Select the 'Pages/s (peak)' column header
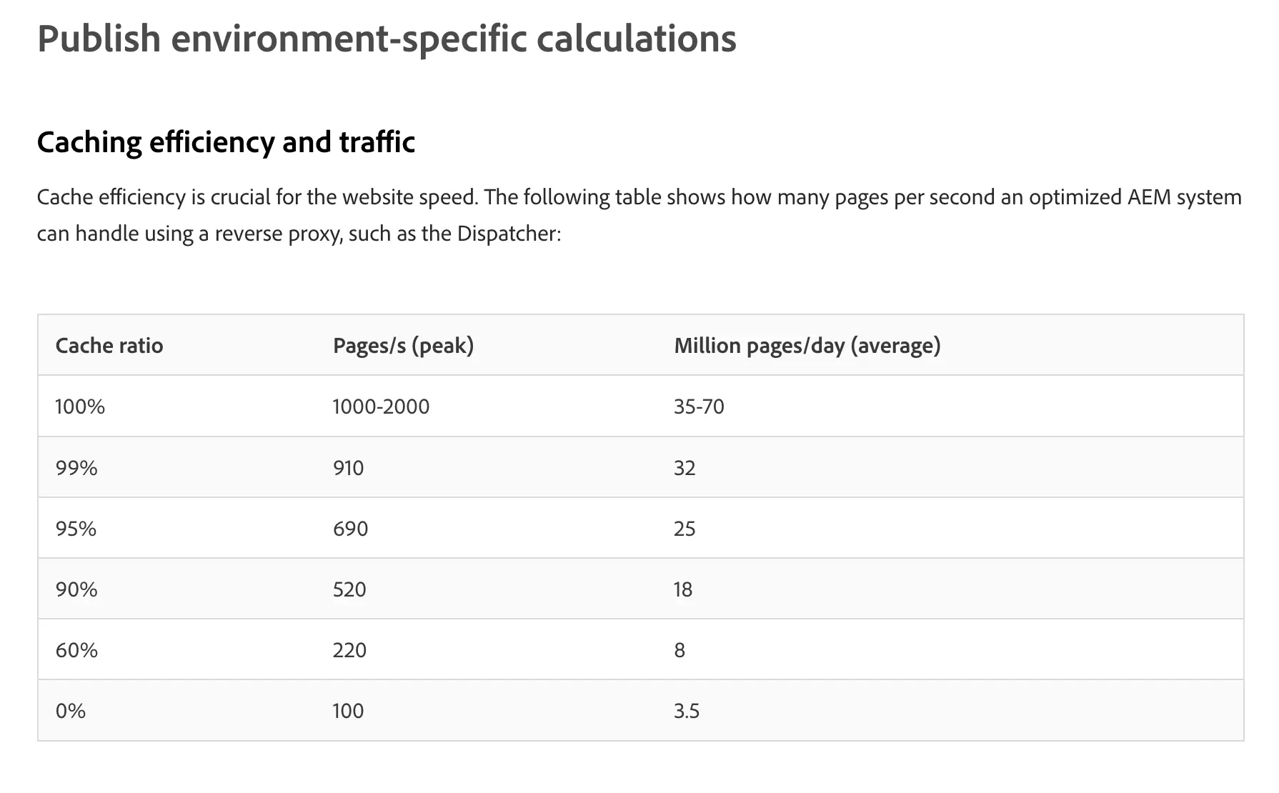 404,346
